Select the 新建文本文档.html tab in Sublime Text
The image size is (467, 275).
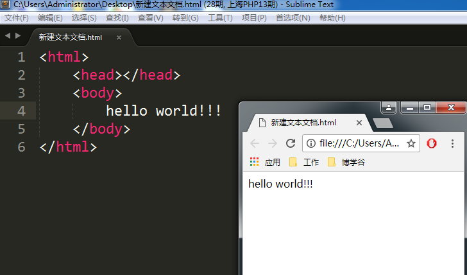coord(71,37)
